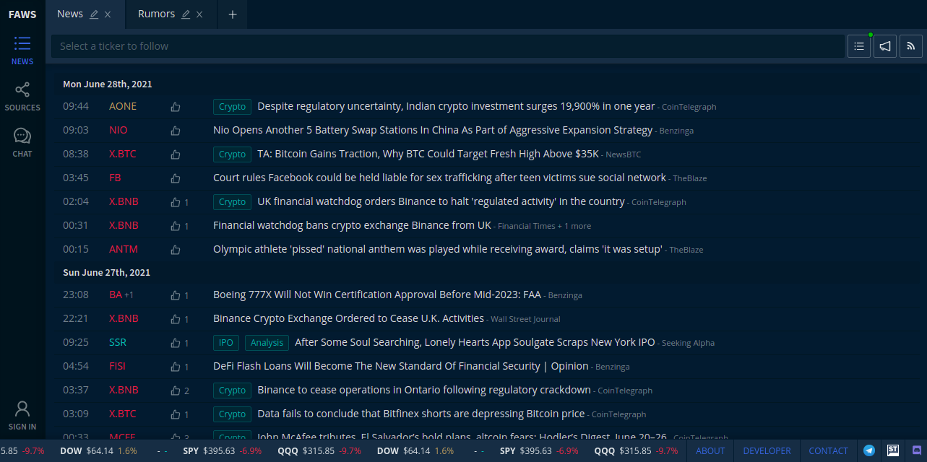927x462 pixels.
Task: Like the FISI DeFi Flash Loans story
Action: [175, 367]
